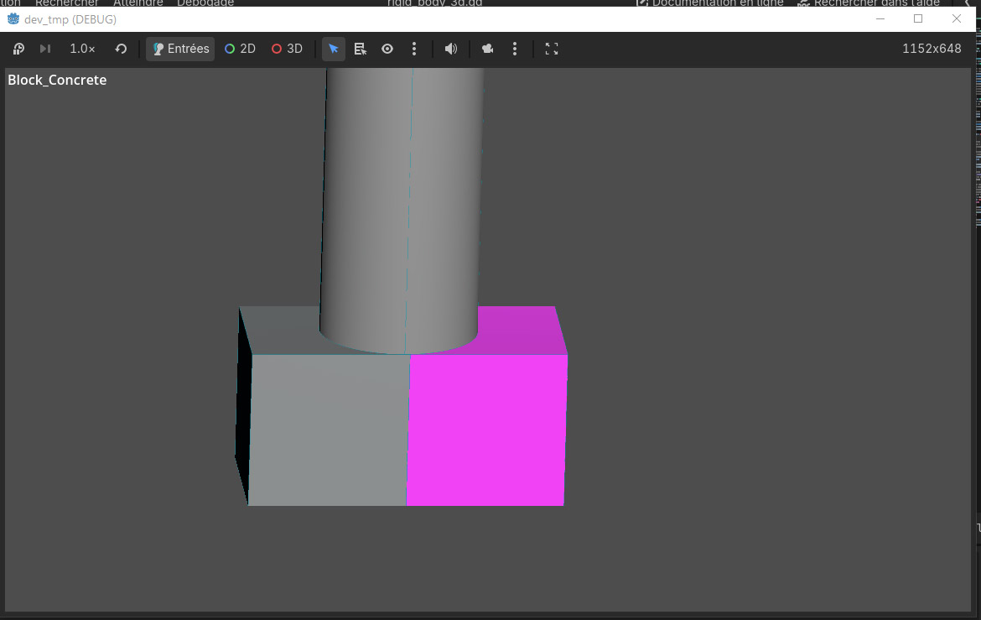Switch node selection to 2D
Image resolution: width=981 pixels, height=620 pixels.
pyautogui.click(x=240, y=49)
